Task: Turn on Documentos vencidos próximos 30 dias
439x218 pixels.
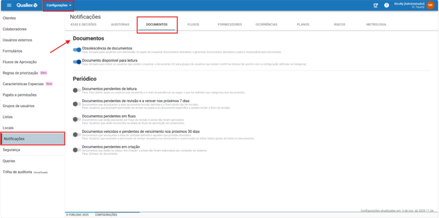Action: (76, 134)
